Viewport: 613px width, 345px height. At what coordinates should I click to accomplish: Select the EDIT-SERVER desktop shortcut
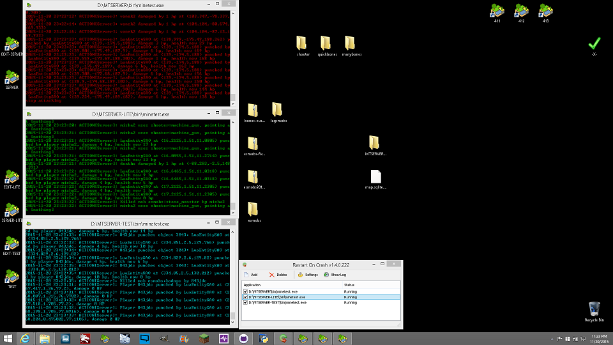click(x=11, y=45)
